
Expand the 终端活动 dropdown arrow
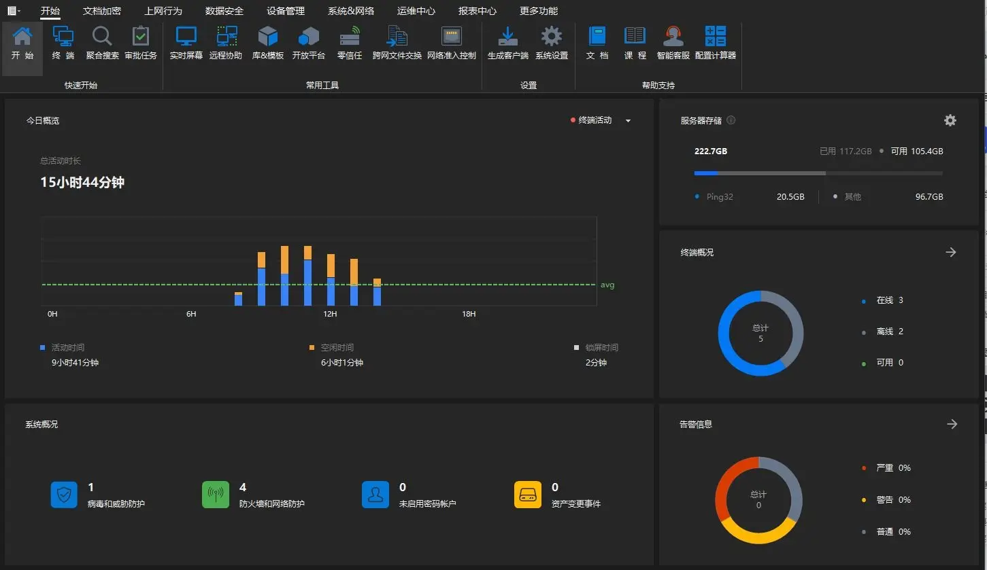628,121
